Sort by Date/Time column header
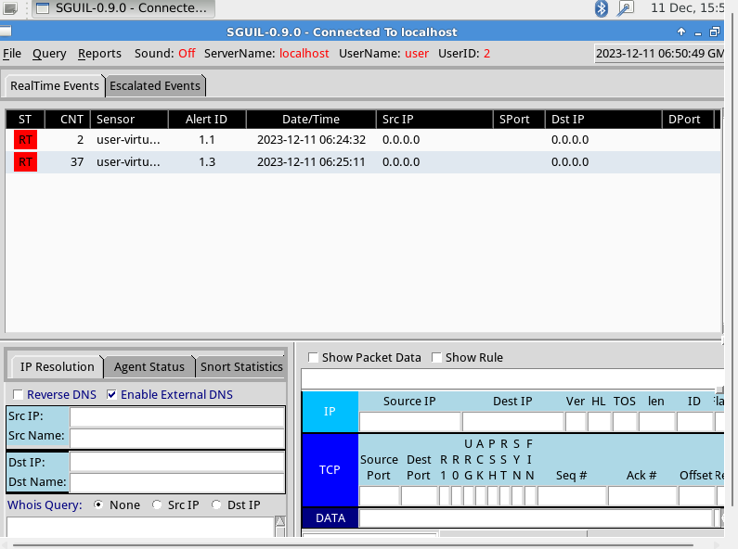The width and height of the screenshot is (738, 549). [311, 120]
